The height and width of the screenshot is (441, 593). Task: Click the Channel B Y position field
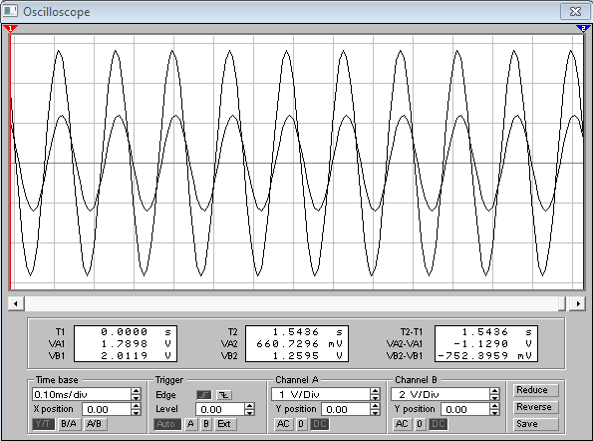(465, 409)
